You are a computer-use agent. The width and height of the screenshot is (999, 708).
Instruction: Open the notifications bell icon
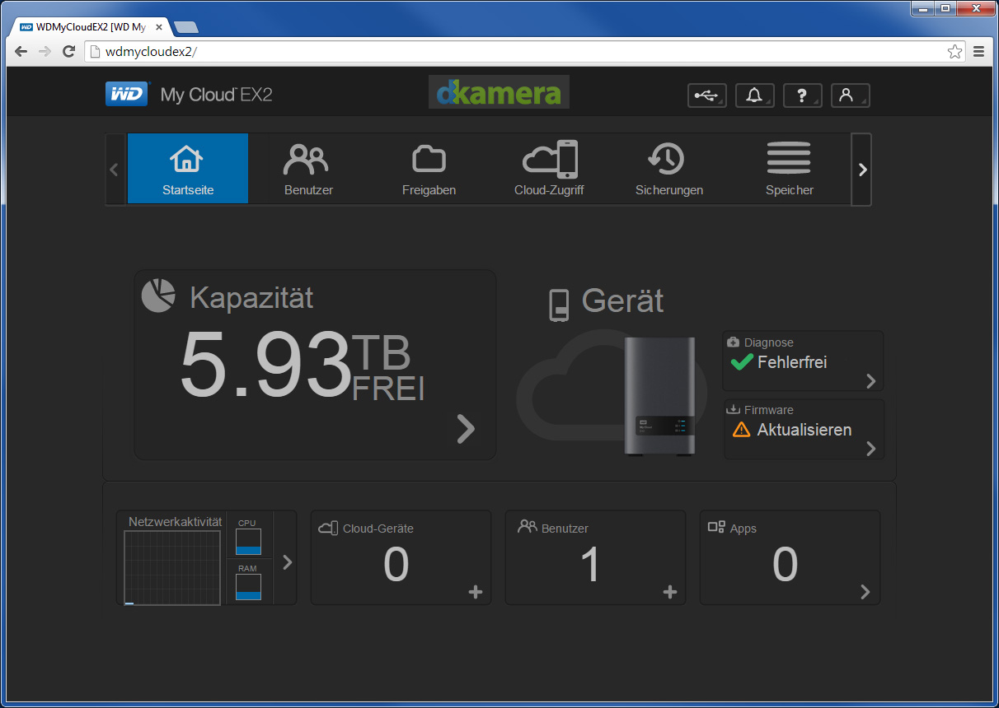click(754, 95)
